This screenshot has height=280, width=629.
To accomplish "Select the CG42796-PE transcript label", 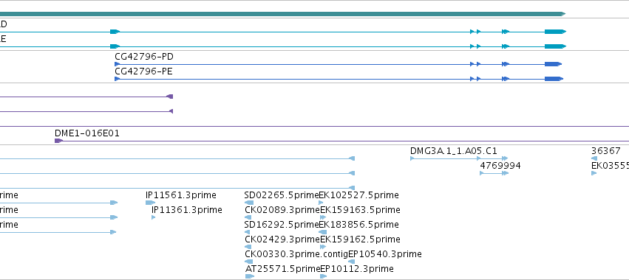I will 143,71.
